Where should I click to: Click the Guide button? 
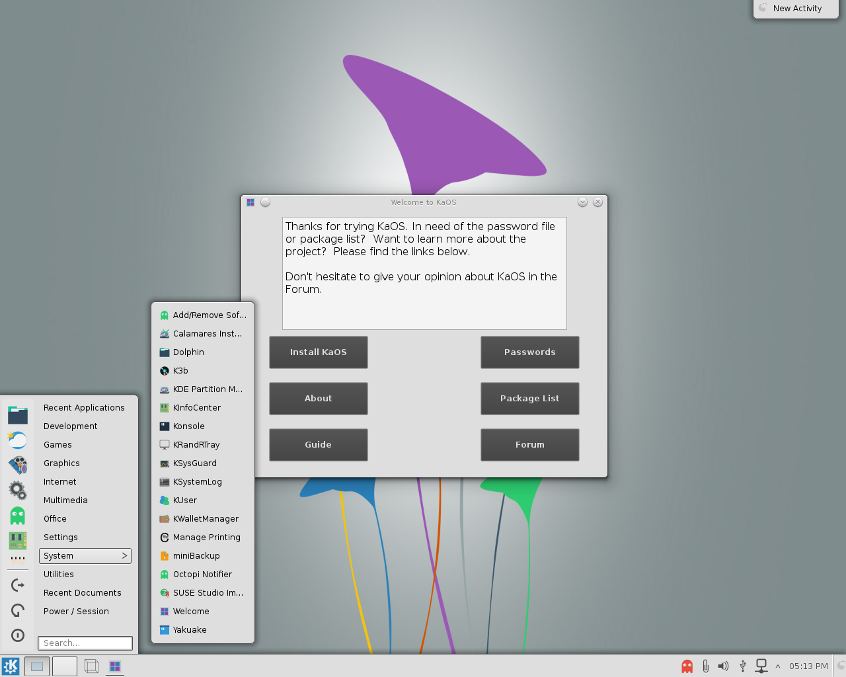(319, 445)
